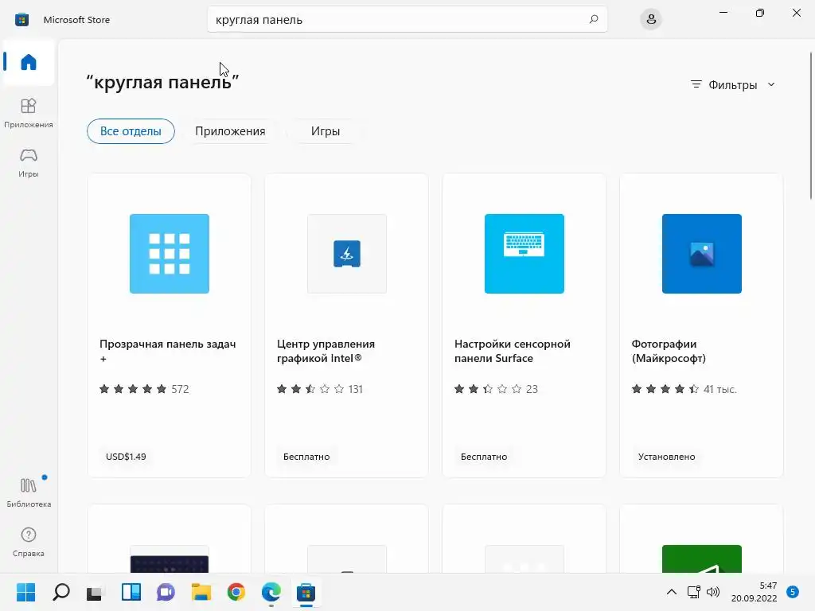Open the notification badge showing 5
The width and height of the screenshot is (815, 611).
pyautogui.click(x=793, y=592)
